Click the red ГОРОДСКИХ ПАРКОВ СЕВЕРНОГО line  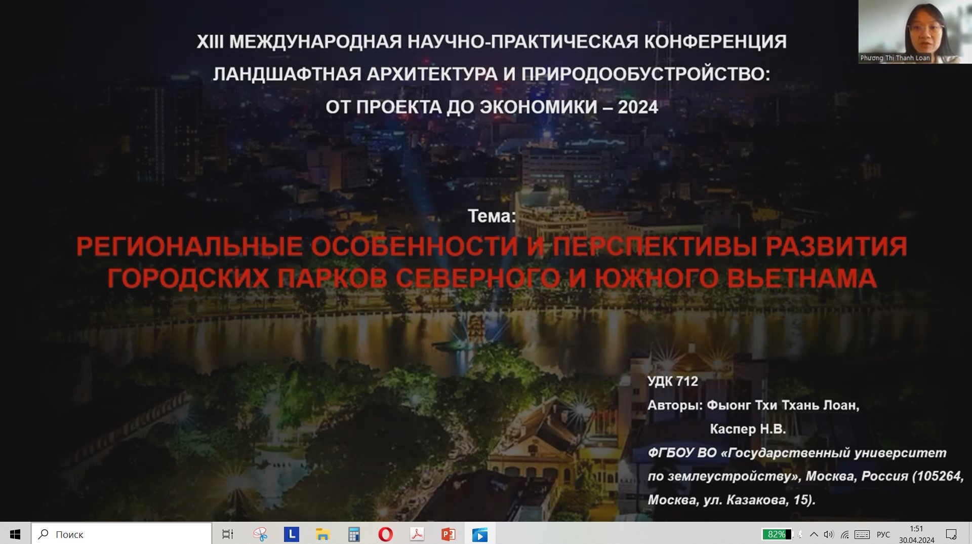[492, 278]
